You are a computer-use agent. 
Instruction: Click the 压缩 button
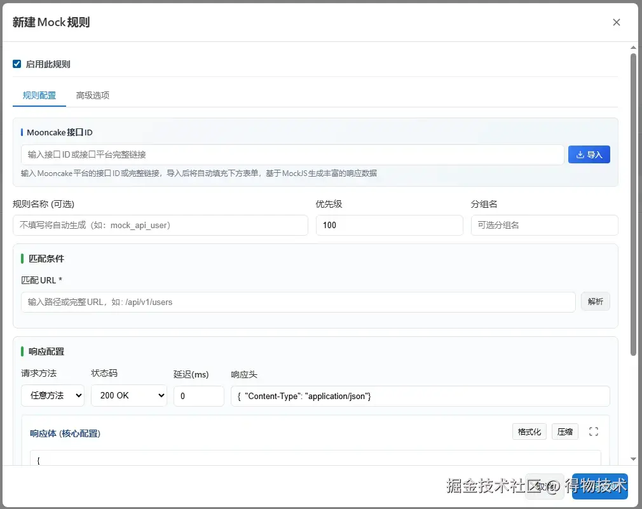coord(564,431)
